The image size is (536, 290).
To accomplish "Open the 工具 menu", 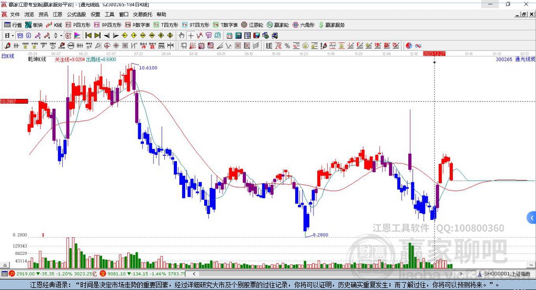I will tap(109, 14).
